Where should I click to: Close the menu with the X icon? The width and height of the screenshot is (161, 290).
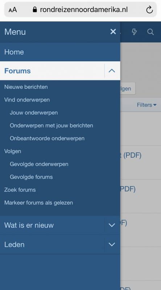[113, 32]
